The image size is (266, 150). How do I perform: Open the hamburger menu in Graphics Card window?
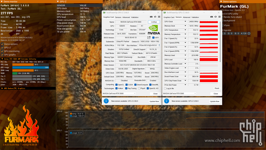pos(159,17)
